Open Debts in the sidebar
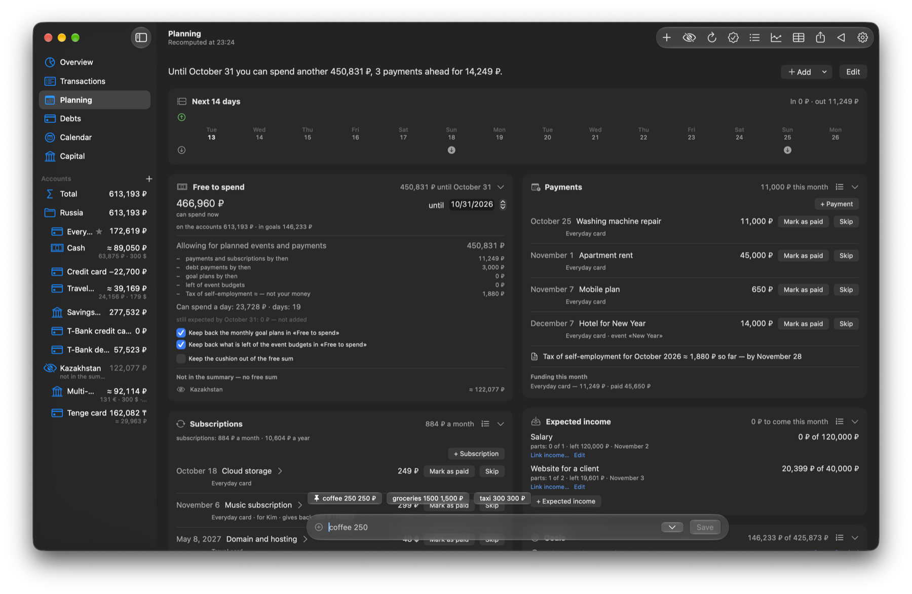The width and height of the screenshot is (912, 594). (95, 118)
